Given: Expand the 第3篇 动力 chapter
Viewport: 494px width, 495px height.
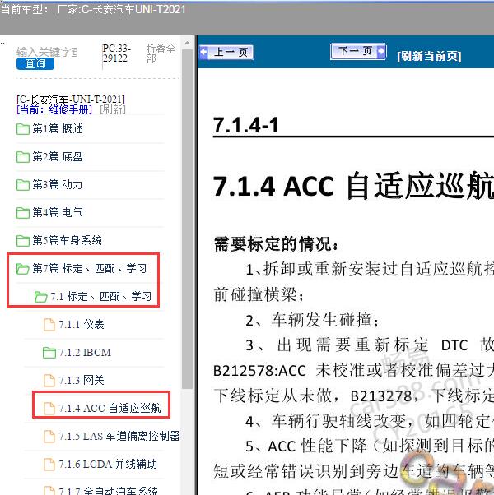Looking at the screenshot, I should click(x=58, y=185).
